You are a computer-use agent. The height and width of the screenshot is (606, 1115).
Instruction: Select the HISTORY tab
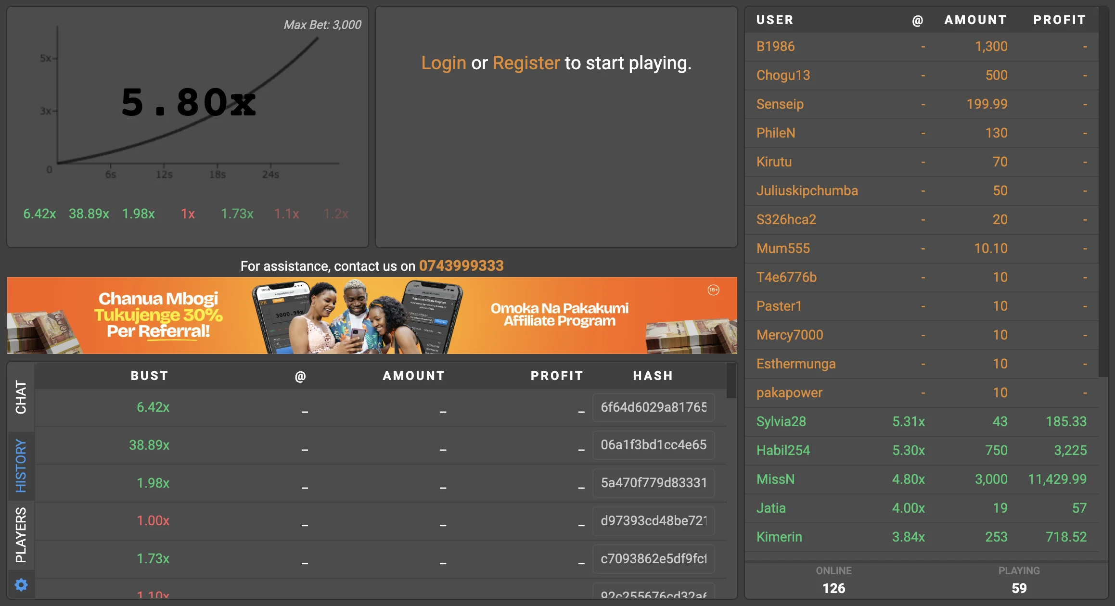coord(21,466)
